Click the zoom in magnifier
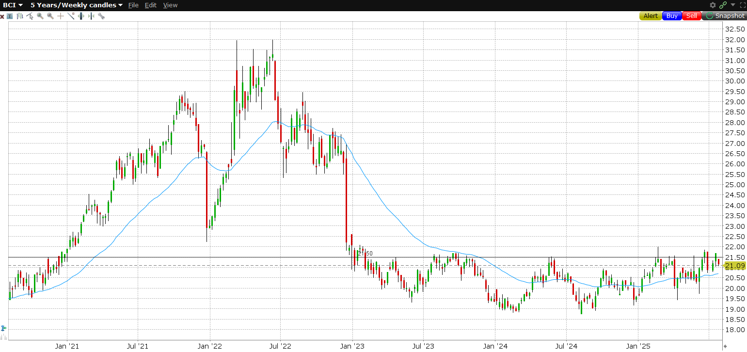 pos(40,16)
